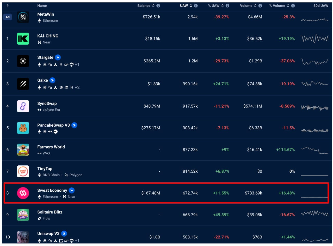This screenshot has height=246, width=333.
Task: Click the BNB Chain label under TinyTap
Action: pos(51,175)
